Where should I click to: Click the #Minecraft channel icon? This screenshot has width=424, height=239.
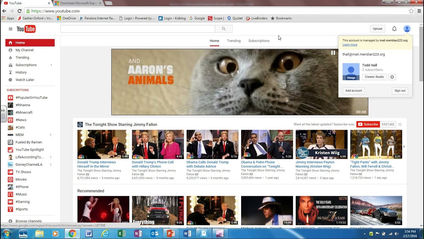(10, 113)
